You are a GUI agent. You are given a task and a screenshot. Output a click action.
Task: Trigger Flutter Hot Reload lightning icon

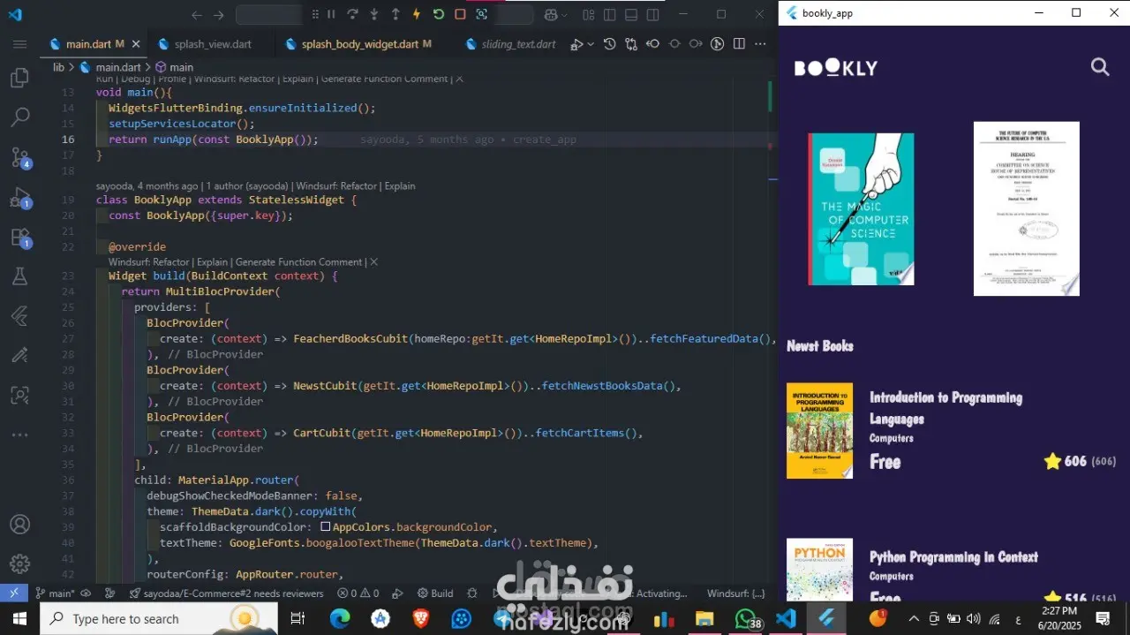tap(417, 14)
